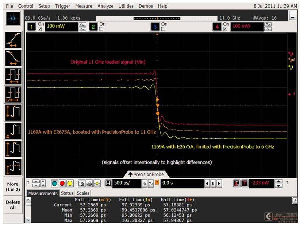The height and width of the screenshot is (225, 300).
Task: Select the amplitude voltage measurement icon
Action: point(13,149)
